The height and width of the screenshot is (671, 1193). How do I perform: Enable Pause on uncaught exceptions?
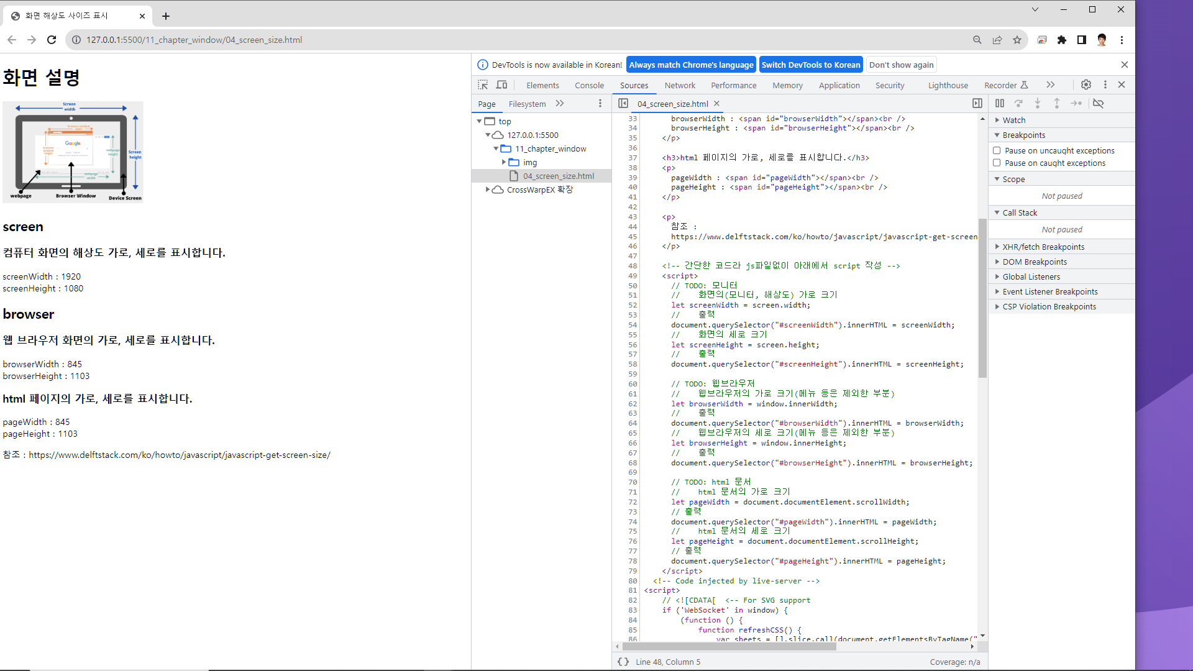[x=997, y=150]
